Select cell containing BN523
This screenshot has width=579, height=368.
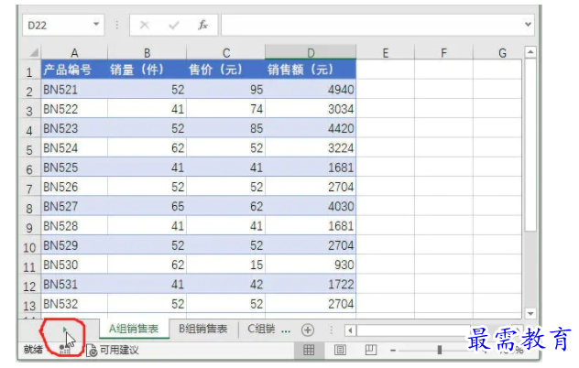click(74, 128)
